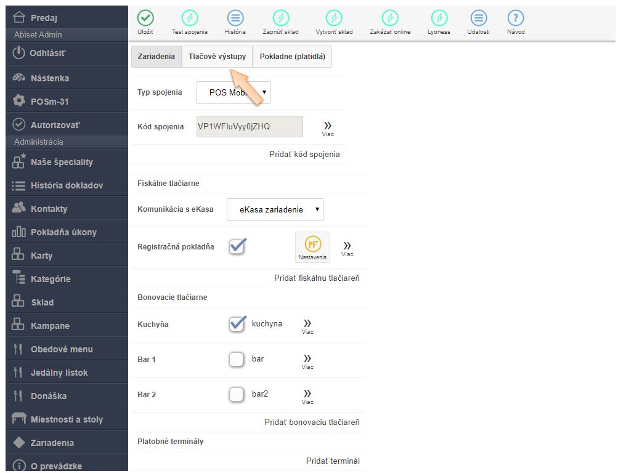Image resolution: width=618 pixels, height=473 pixels.
Task: Run the Test spojenia connection test
Action: (x=189, y=18)
